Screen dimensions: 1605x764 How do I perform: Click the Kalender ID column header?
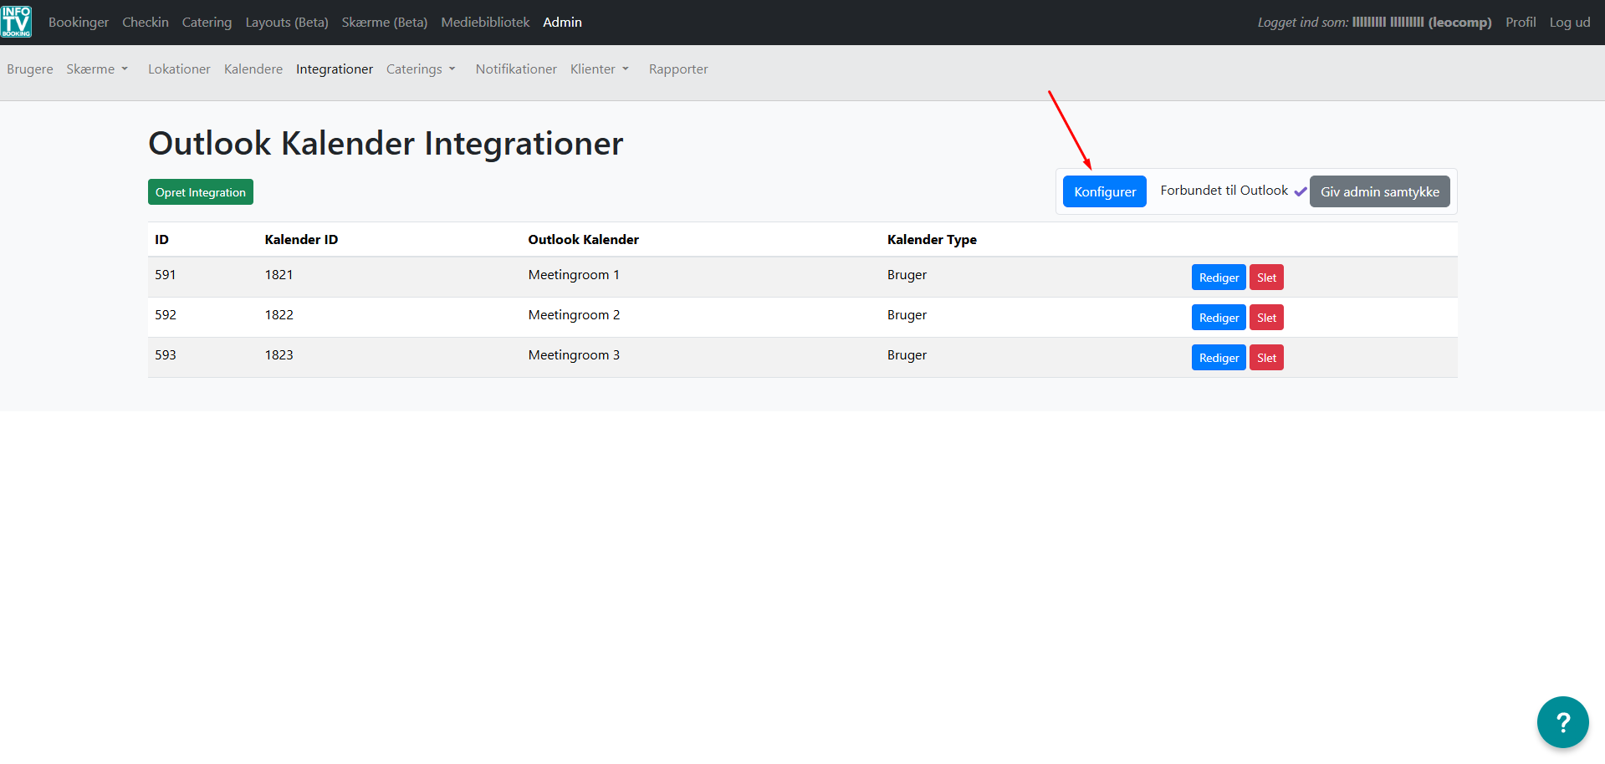301,240
